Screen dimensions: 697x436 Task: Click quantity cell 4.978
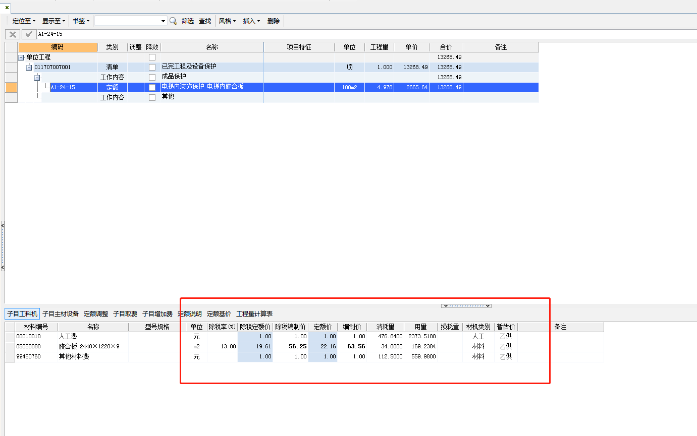[380, 88]
